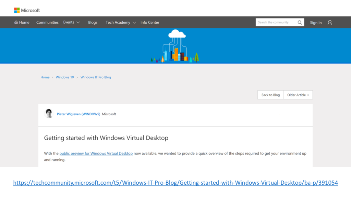Open author avatar of Pieter Wigleven
This screenshot has width=351, height=197.
49,114
